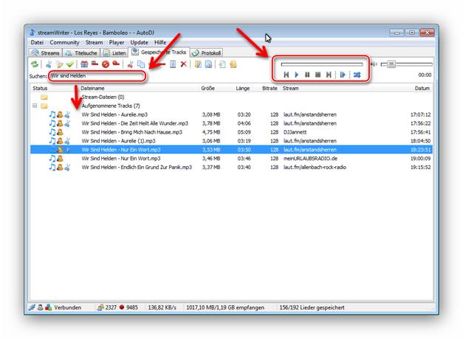
Task: Click the play-to-end blue arrow button
Action: pos(343,75)
